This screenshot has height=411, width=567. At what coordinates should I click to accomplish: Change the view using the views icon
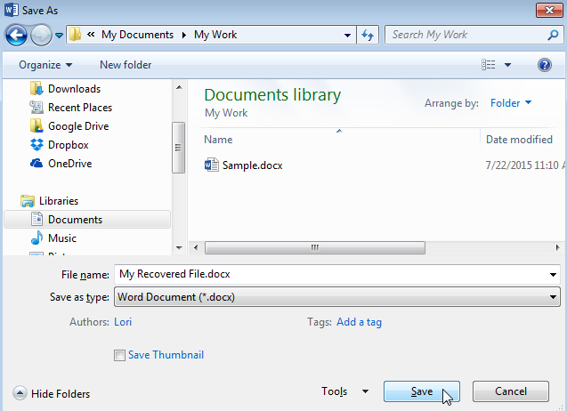[x=489, y=65]
